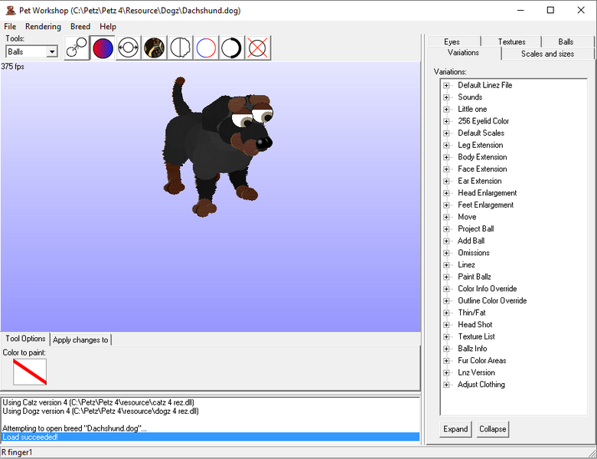Select the thick black outline circle tool
This screenshot has height=459, width=597.
[231, 48]
